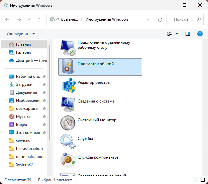Open the Remote Desktop Connection icon
Image resolution: width=208 pixels, height=184 pixels.
(x=68, y=48)
